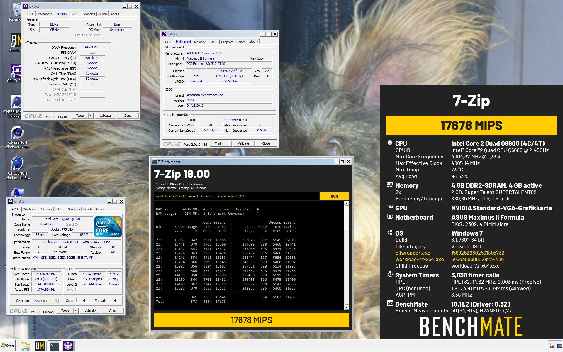Click the Core Voltage 1.632 V value
The width and height of the screenshot is (563, 352).
(82, 235)
